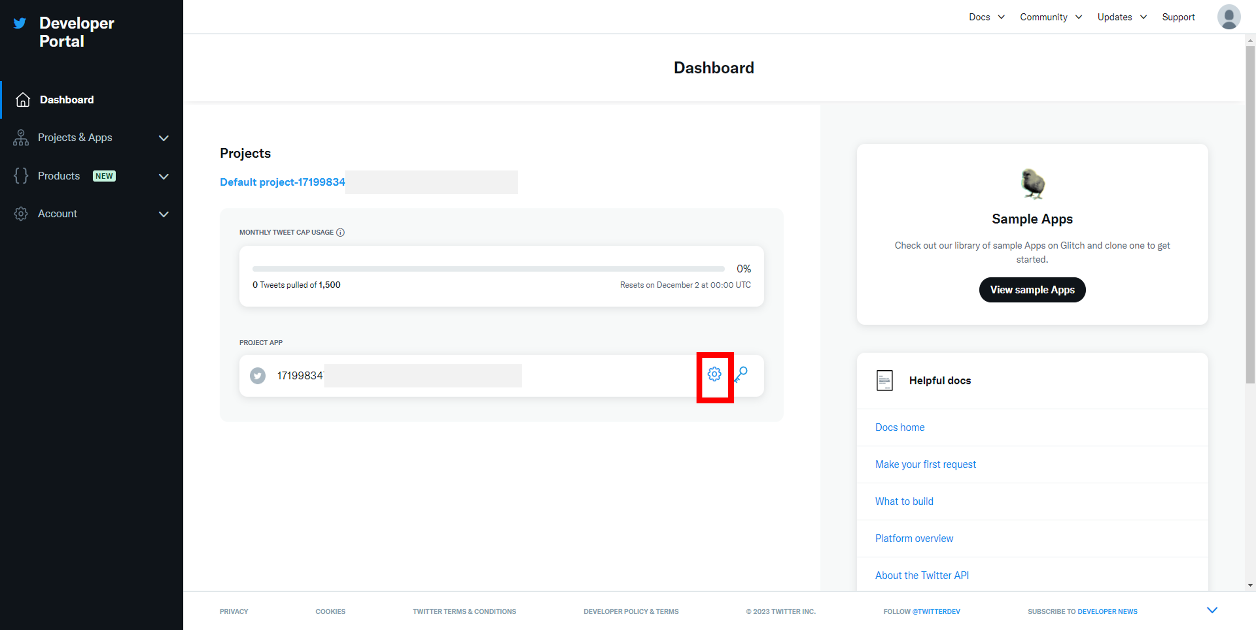Viewport: 1256px width, 630px height.
Task: Click 'Resets on December 2 at 00:00 UTC'
Action: pyautogui.click(x=685, y=285)
